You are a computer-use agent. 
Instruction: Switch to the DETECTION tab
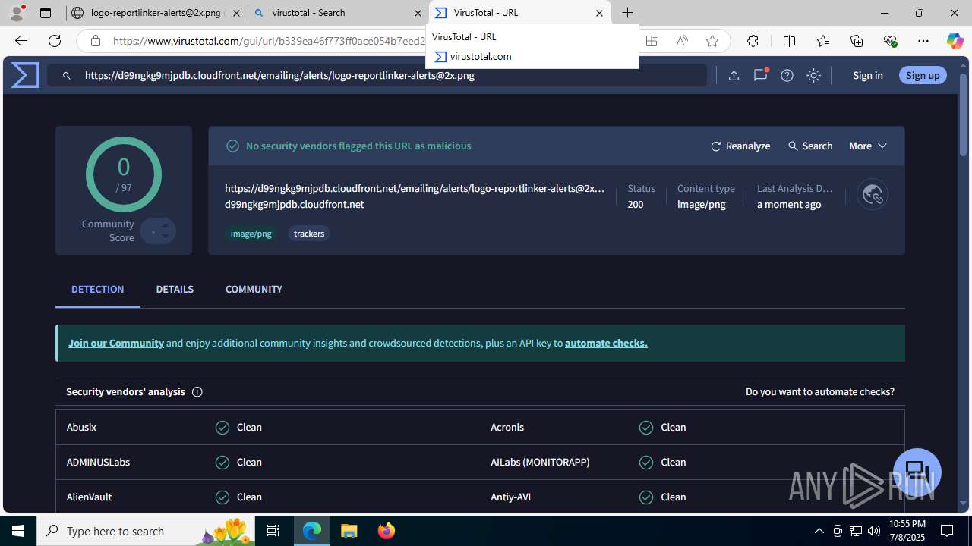coord(97,289)
